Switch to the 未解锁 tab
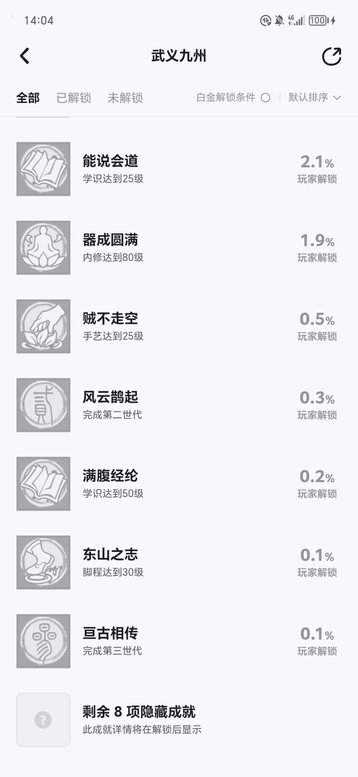The width and height of the screenshot is (358, 777). tap(125, 98)
